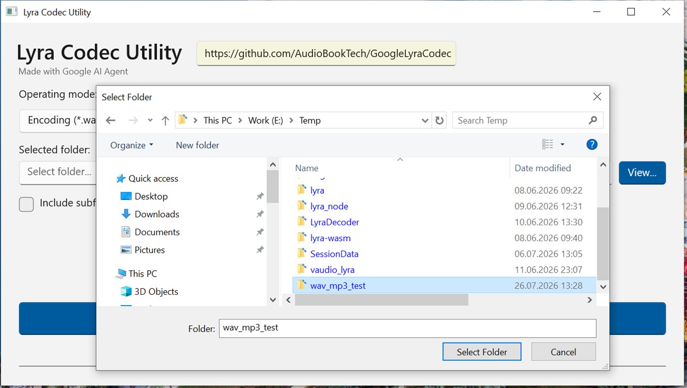The width and height of the screenshot is (687, 388).
Task: Expand the This PC breadcrumb chevron
Action: click(240, 121)
